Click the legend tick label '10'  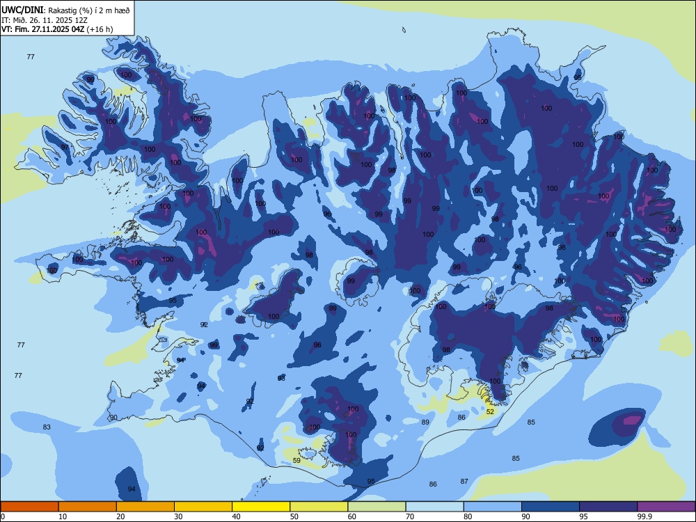63,516
